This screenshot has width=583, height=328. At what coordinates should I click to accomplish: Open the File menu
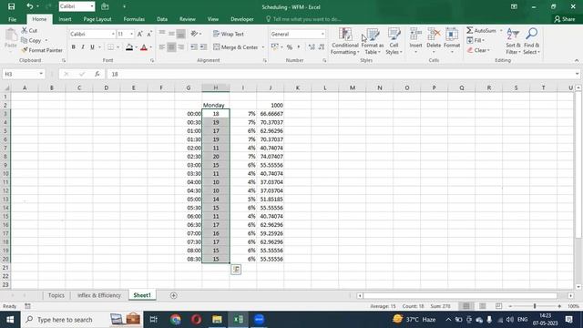(x=12, y=19)
